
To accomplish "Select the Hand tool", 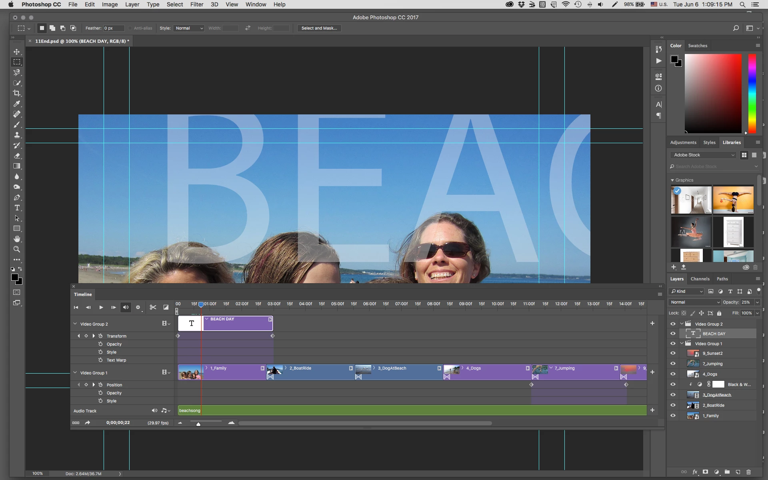I will tap(17, 239).
